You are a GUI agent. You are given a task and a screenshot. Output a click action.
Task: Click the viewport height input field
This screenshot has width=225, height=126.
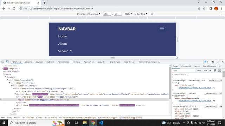pyautogui.click(x=118, y=14)
